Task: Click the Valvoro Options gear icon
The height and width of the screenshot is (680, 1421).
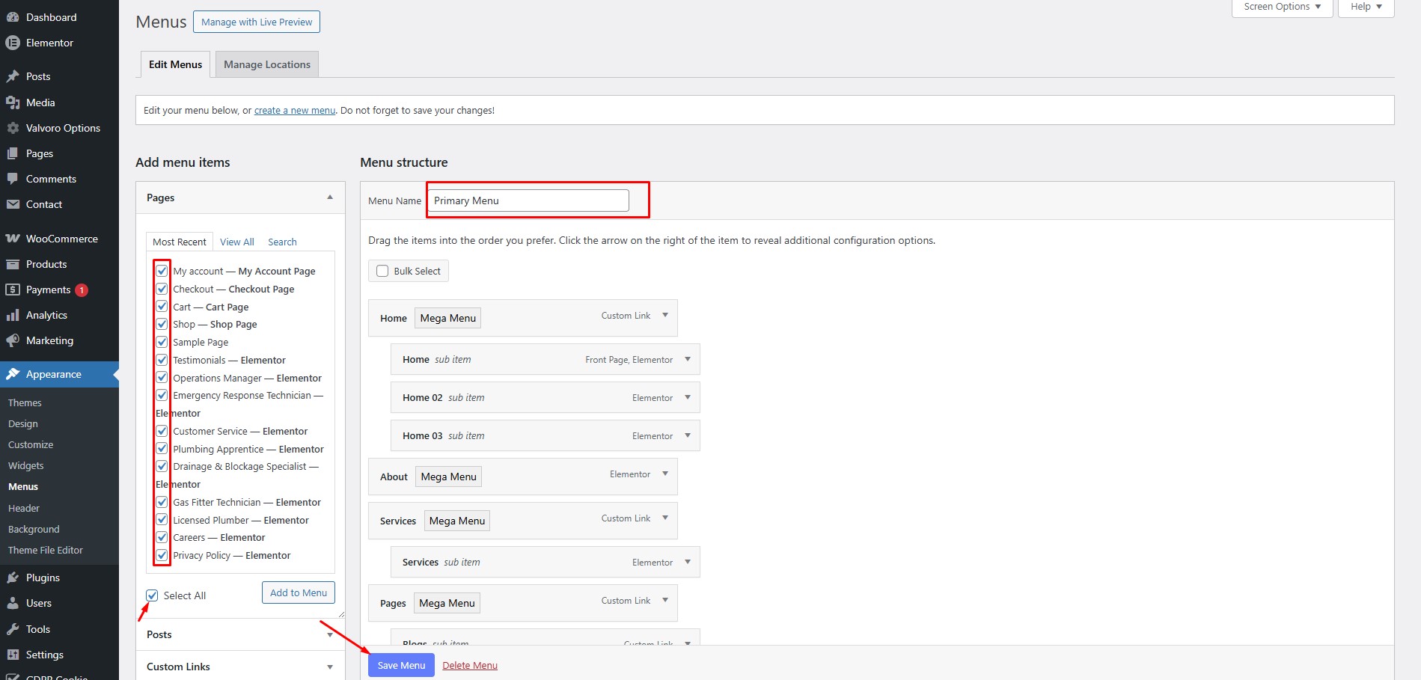Action: (13, 128)
